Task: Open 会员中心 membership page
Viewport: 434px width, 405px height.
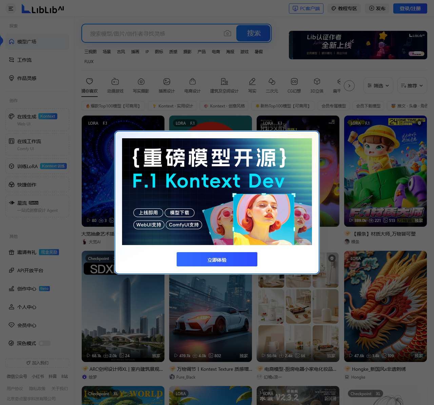Action: pyautogui.click(x=37, y=325)
